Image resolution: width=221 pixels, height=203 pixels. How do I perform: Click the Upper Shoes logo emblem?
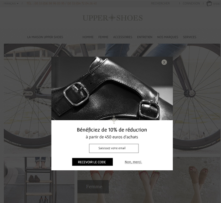pyautogui.click(x=112, y=18)
